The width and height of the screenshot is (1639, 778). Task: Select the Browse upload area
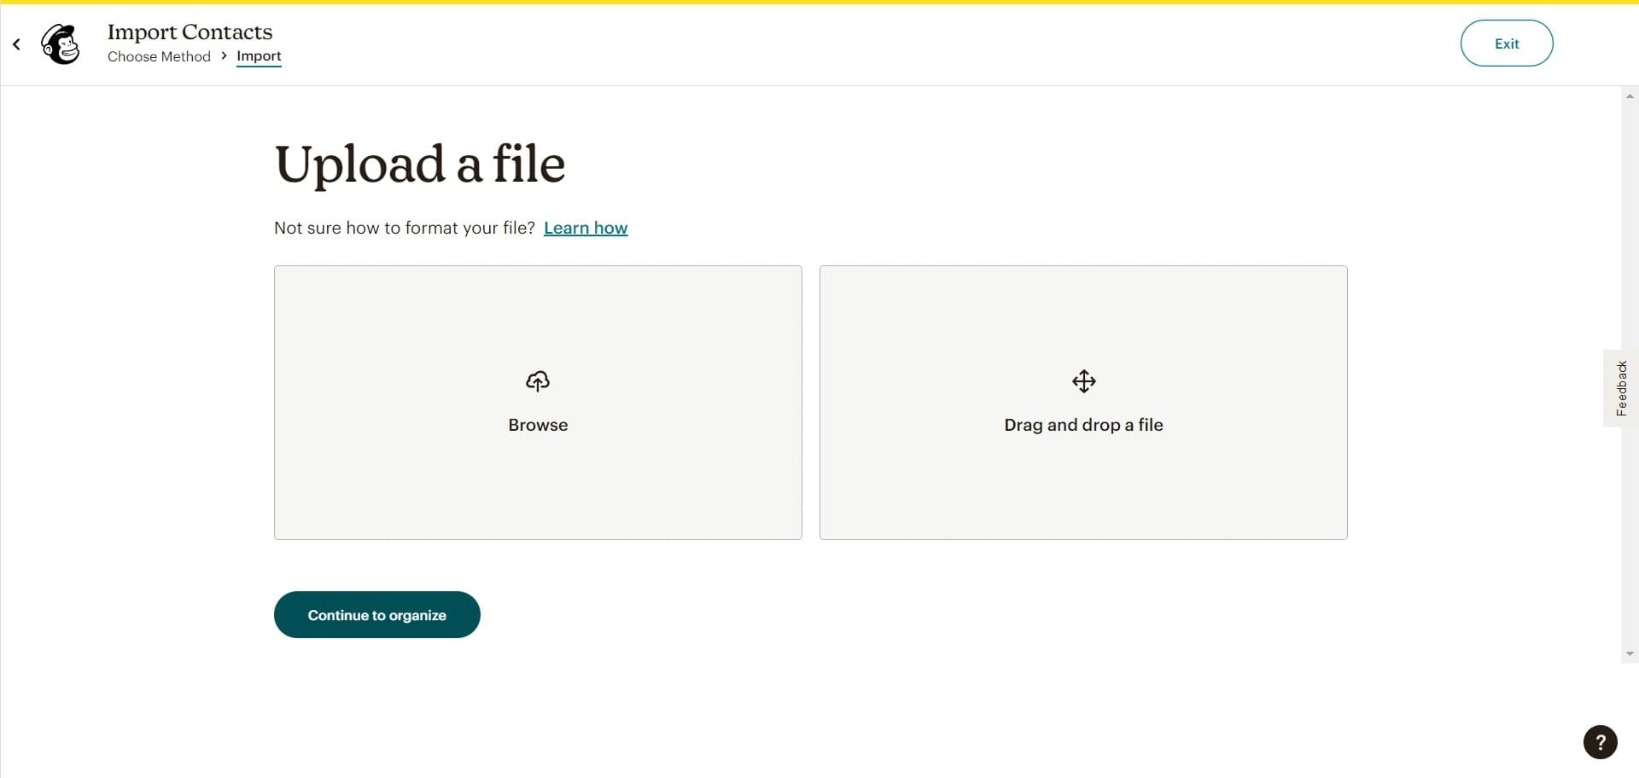tap(538, 402)
